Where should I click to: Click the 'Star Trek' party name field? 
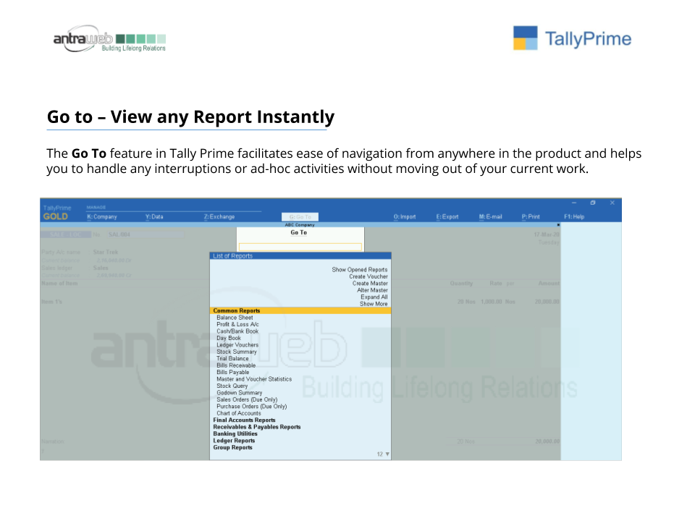(106, 252)
